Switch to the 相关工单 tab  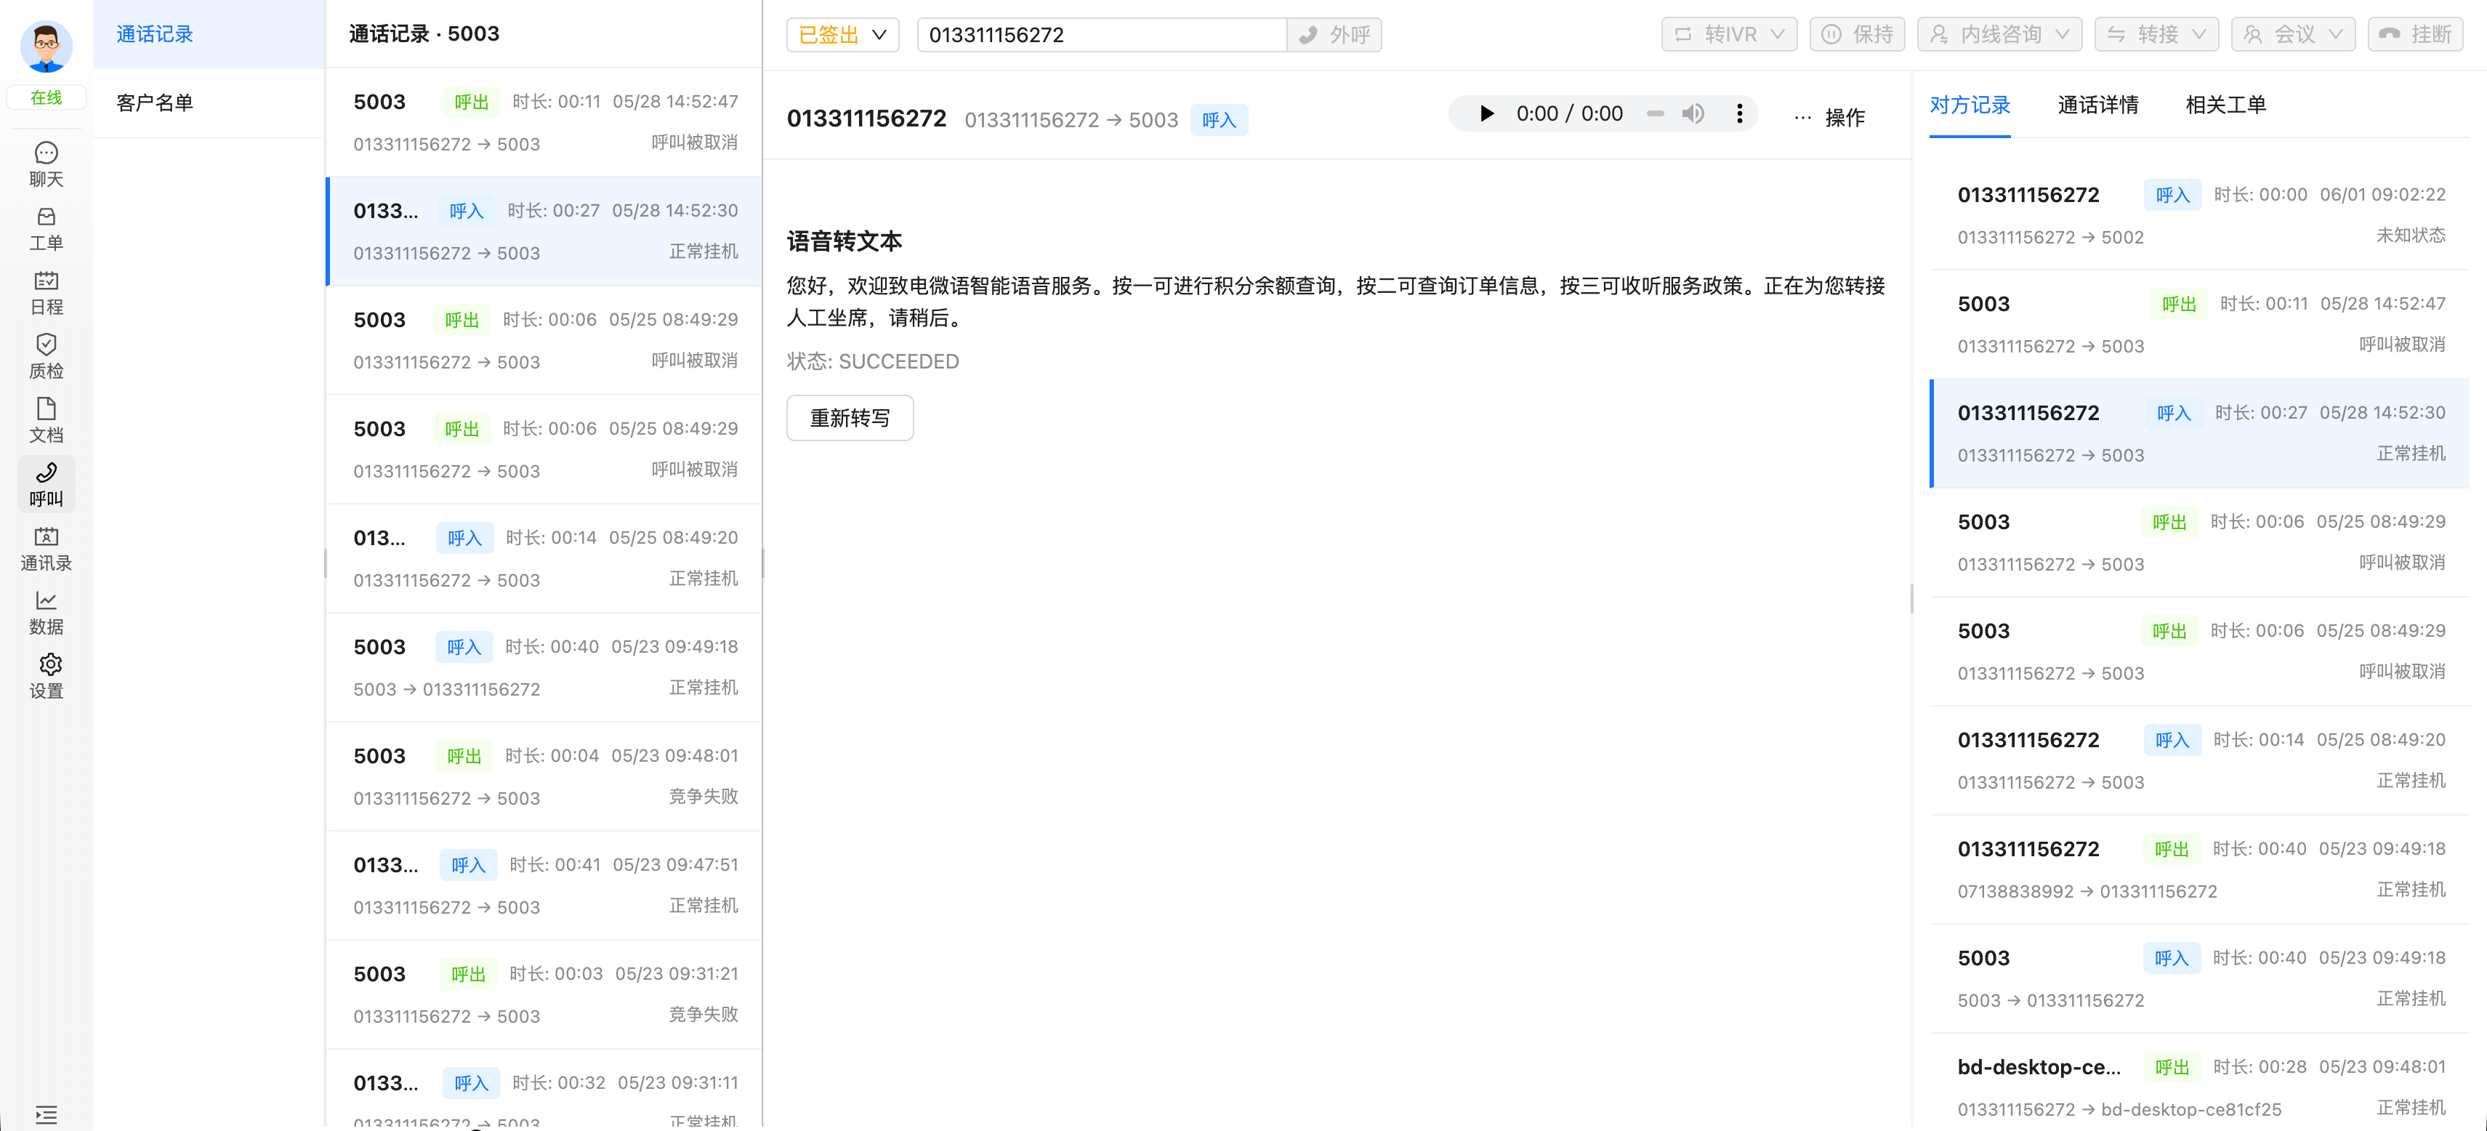pos(2225,105)
